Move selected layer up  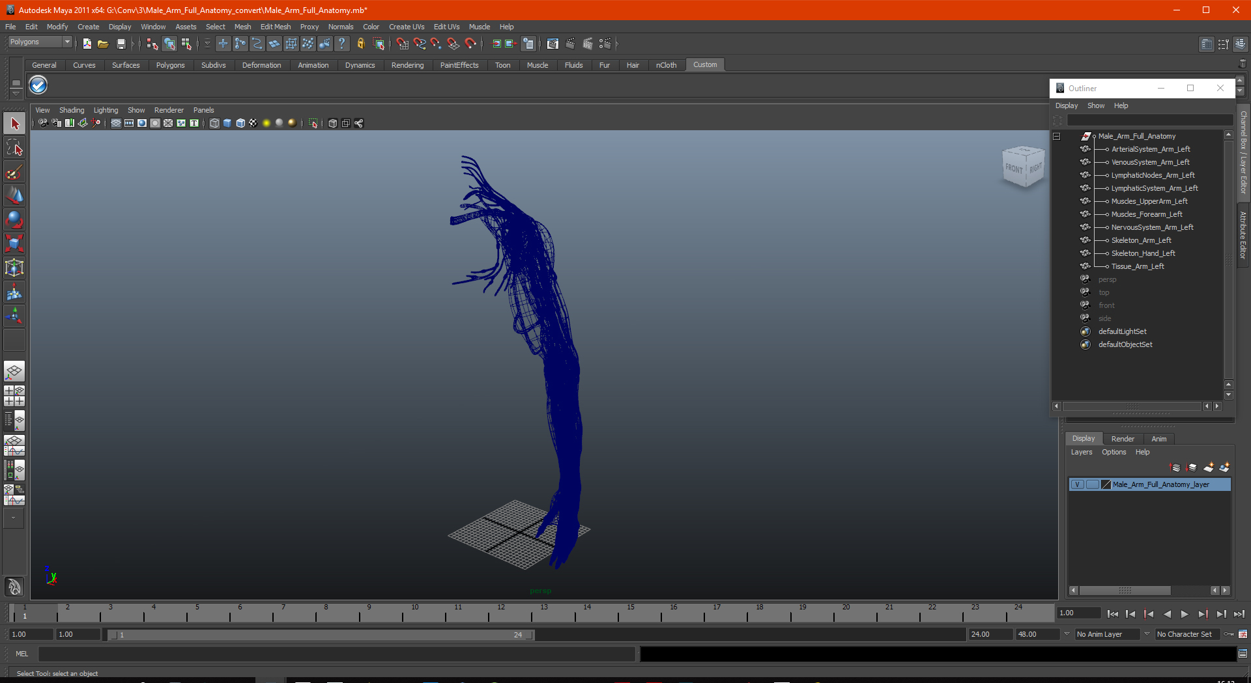point(1175,467)
